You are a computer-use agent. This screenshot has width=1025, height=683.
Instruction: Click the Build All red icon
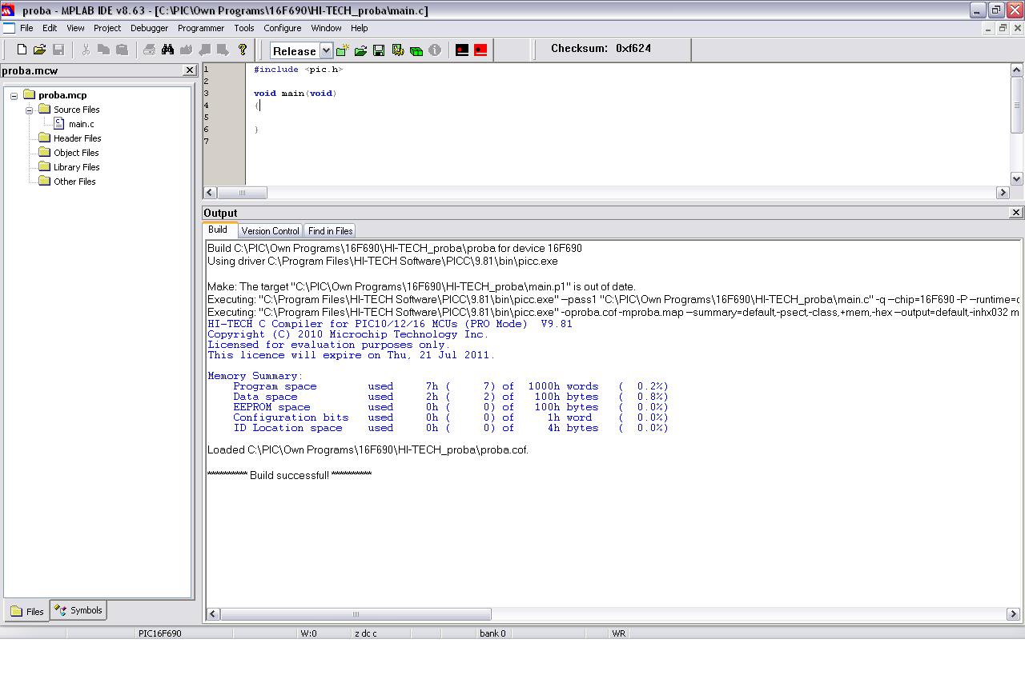pyautogui.click(x=480, y=50)
